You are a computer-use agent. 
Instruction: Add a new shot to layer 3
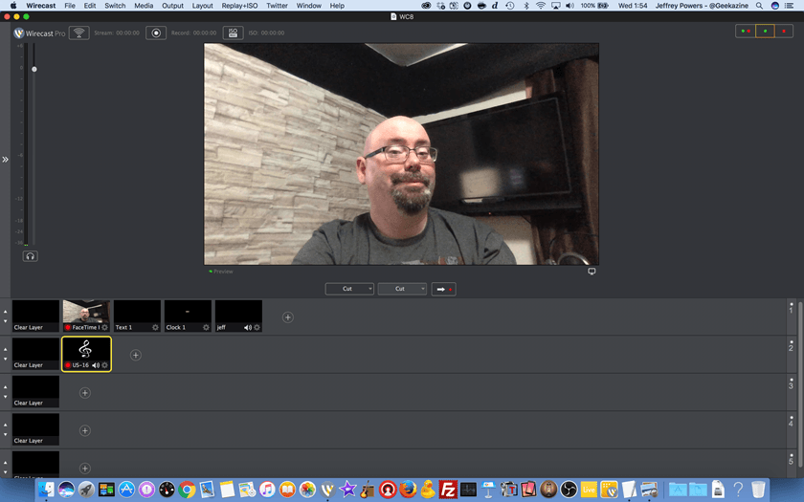(x=85, y=393)
